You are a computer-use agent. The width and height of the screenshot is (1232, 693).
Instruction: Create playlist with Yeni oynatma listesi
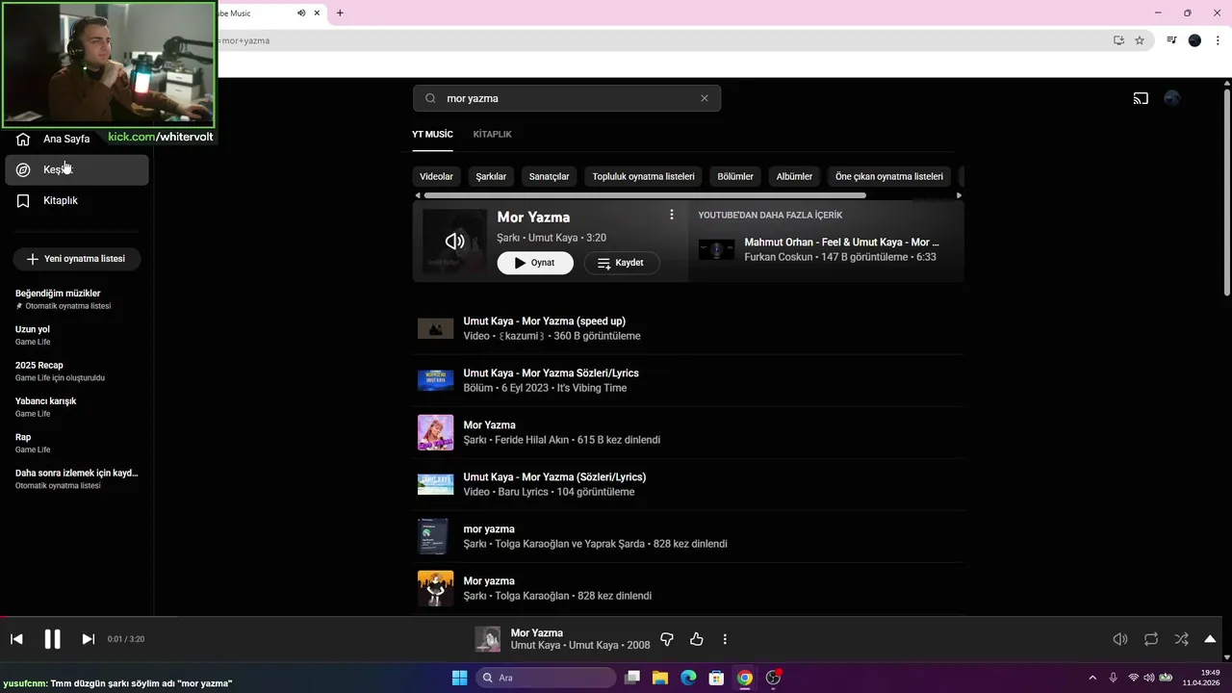tap(77, 259)
